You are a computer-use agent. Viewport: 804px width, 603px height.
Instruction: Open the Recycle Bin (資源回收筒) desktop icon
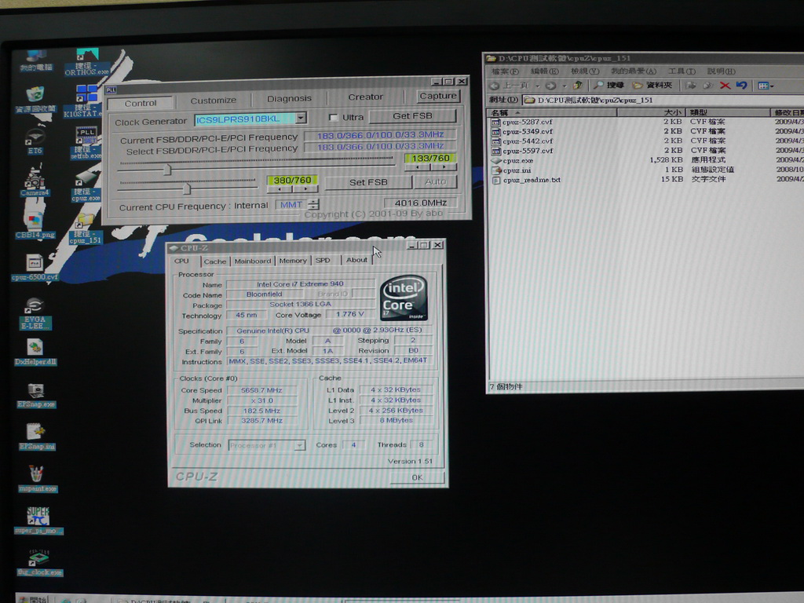tap(35, 100)
